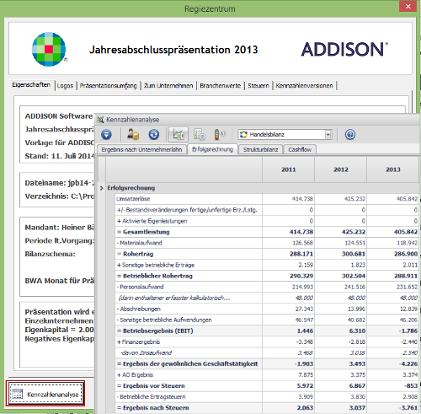421x414 pixels.
Task: Select the Personalaufwand row label
Action: (141, 287)
